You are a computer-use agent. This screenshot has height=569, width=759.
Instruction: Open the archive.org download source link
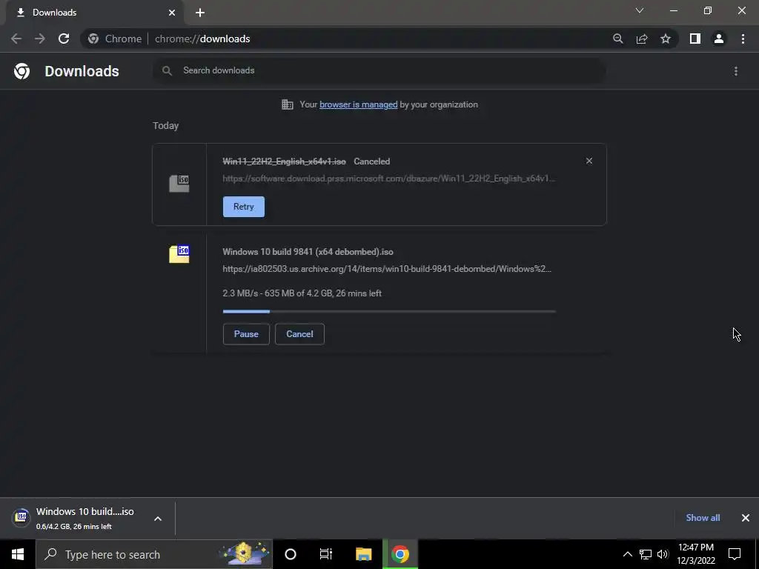[x=387, y=269]
